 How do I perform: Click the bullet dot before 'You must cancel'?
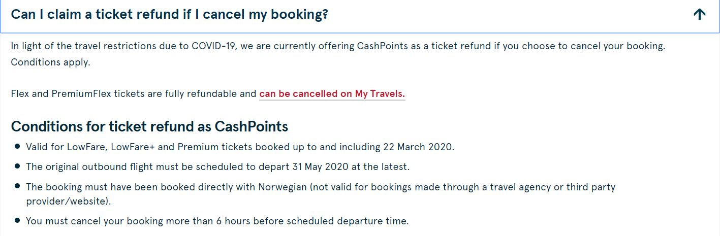coord(17,221)
